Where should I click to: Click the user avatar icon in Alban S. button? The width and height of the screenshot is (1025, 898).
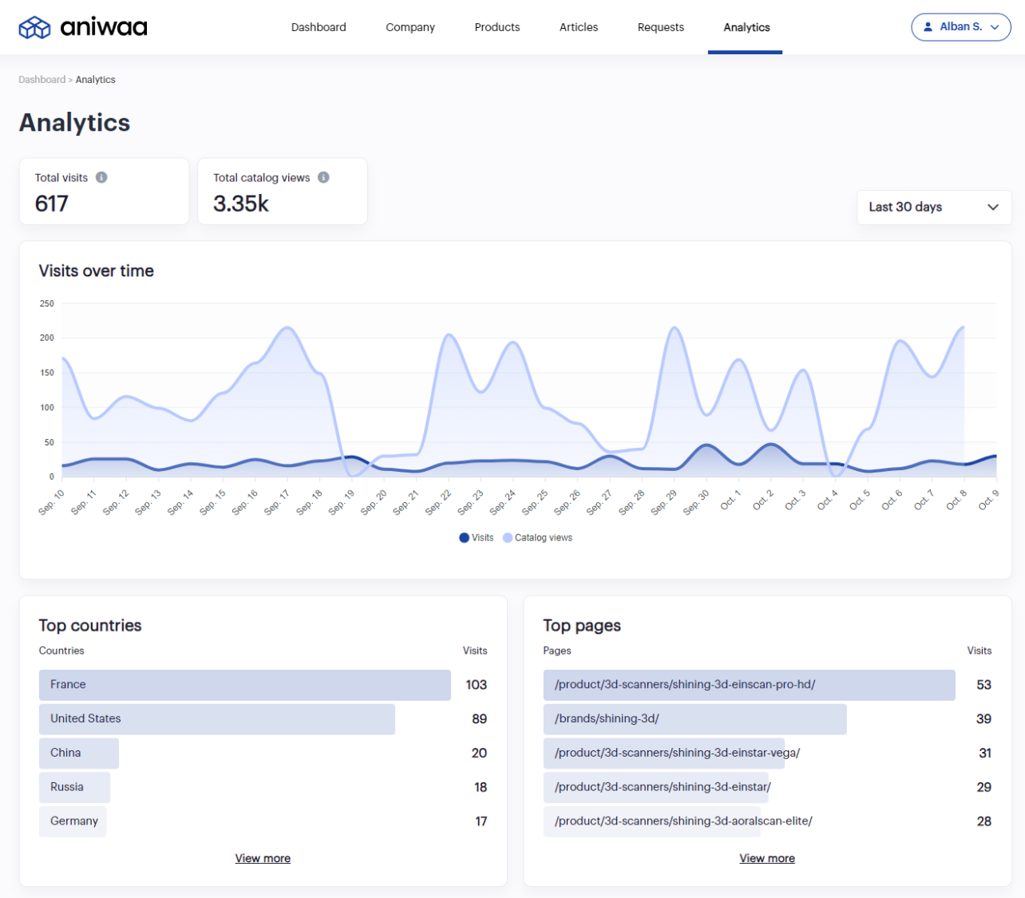pyautogui.click(x=928, y=27)
